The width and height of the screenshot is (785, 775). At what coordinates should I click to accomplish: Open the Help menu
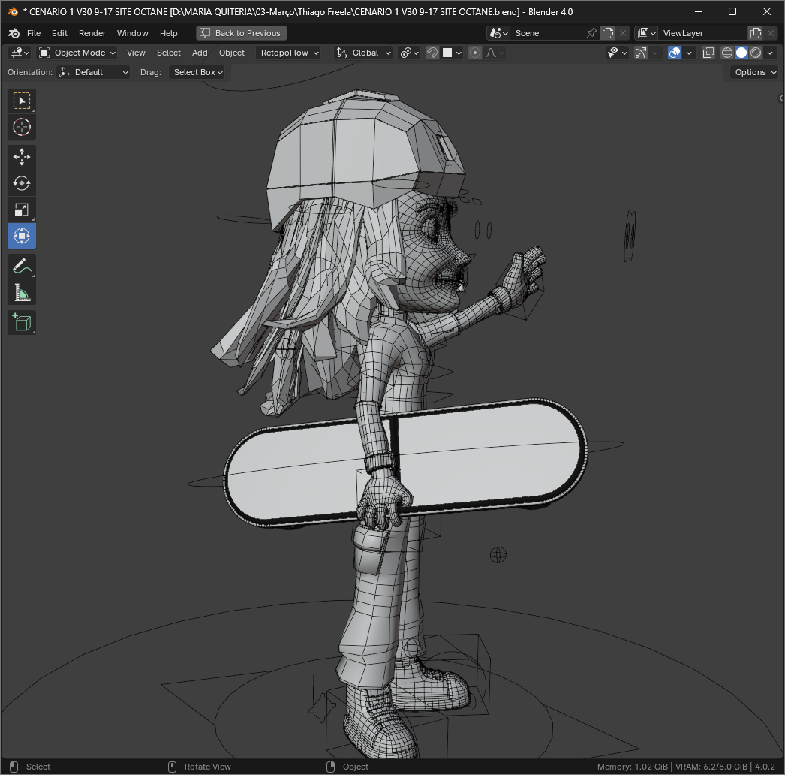pyautogui.click(x=169, y=33)
